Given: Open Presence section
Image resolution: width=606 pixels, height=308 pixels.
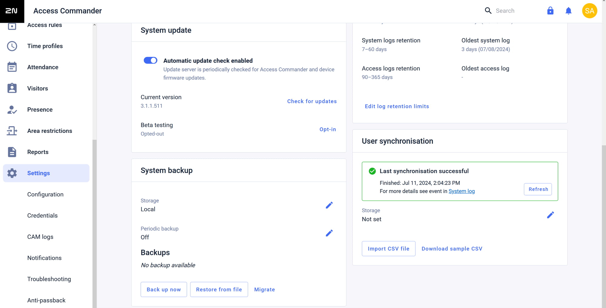Looking at the screenshot, I should click(x=40, y=110).
